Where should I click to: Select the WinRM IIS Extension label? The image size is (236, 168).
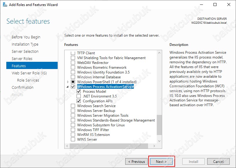point(93,135)
